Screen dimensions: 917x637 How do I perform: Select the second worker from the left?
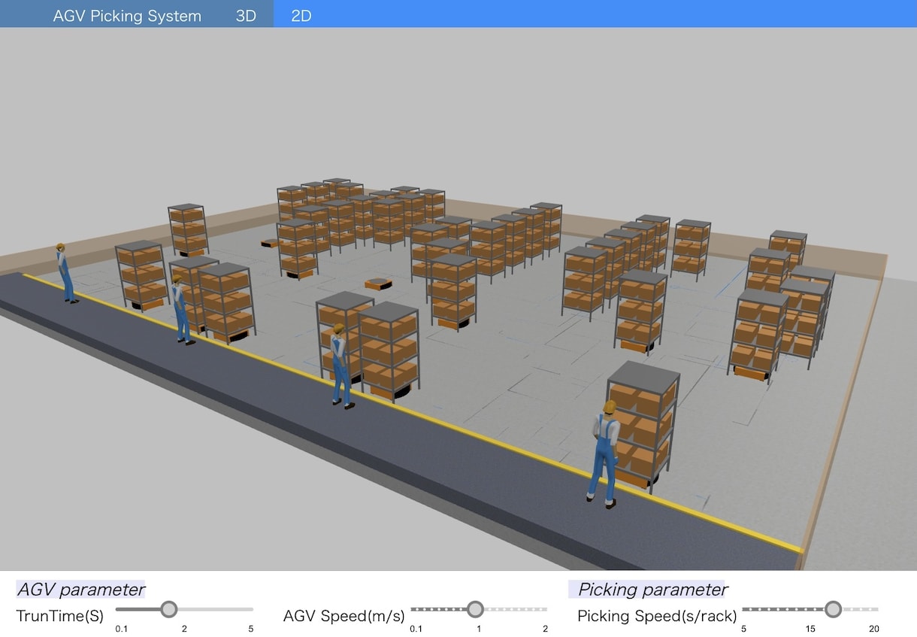tap(180, 310)
